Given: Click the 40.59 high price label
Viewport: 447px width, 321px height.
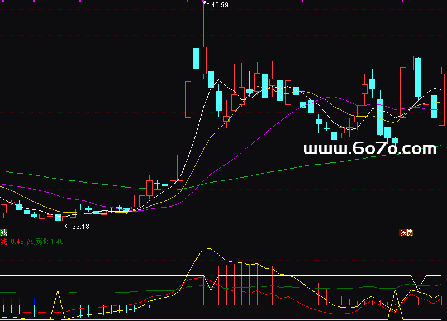Looking at the screenshot, I should [x=217, y=5].
